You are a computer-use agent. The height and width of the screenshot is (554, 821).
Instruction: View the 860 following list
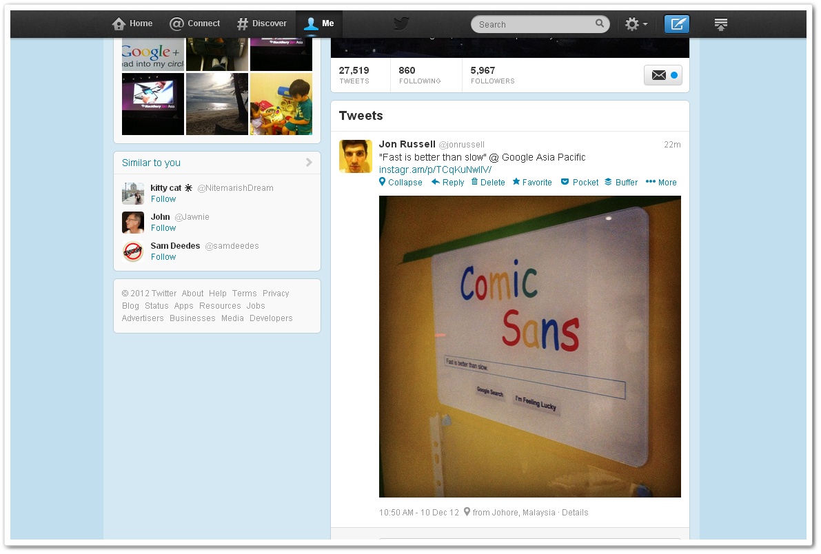click(420, 75)
